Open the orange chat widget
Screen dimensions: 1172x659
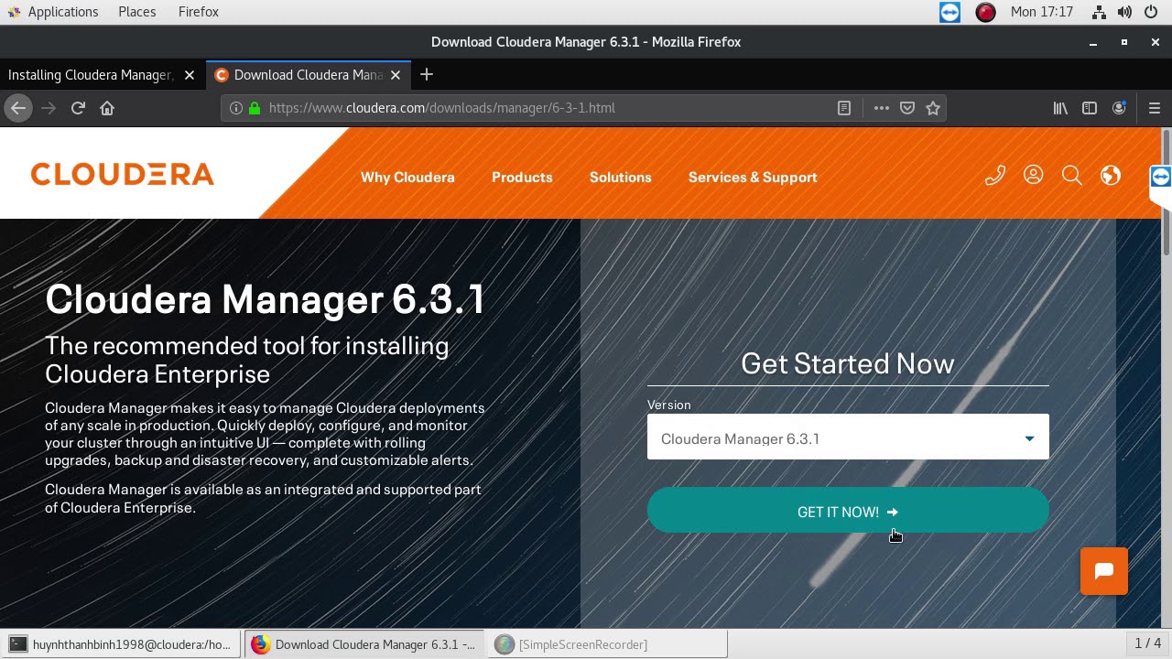[x=1104, y=571]
